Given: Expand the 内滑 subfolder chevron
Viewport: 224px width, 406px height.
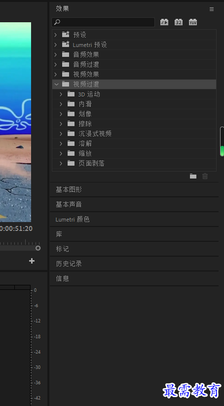Looking at the screenshot, I should (61, 104).
